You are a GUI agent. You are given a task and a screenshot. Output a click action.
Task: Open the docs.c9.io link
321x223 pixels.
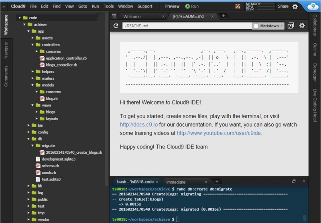point(139,125)
